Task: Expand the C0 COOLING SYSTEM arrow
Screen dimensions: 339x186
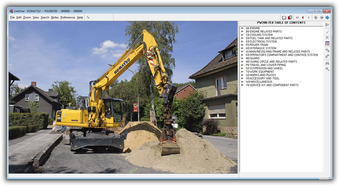Action: click(242, 35)
